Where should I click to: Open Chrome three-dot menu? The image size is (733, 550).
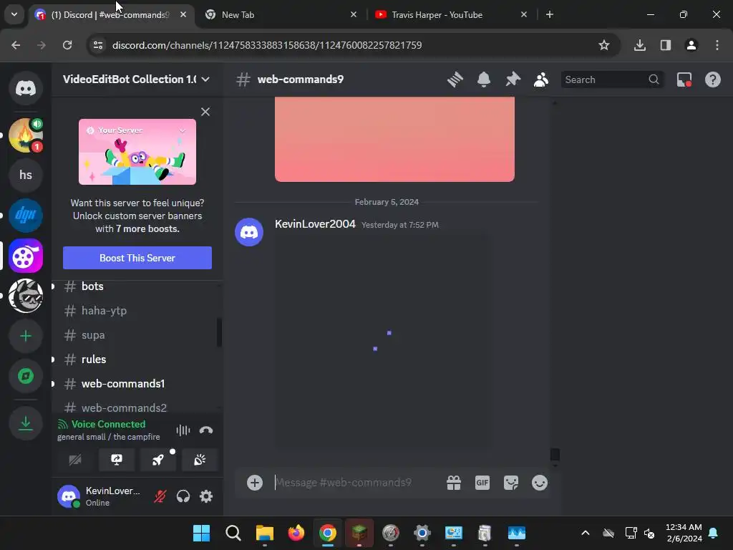click(x=717, y=45)
